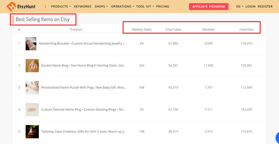Open the Operations dropdown menu
Viewport: 279px width, 144px height.
[x=122, y=7]
